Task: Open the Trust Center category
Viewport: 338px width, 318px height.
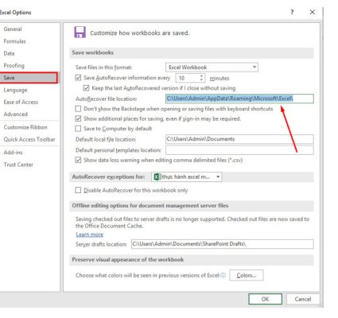Action: pos(18,165)
